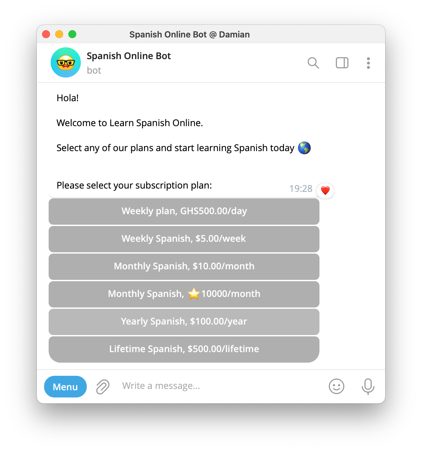
Task: Choose Yearly Spanish, $100.00/year plan
Action: [184, 322]
